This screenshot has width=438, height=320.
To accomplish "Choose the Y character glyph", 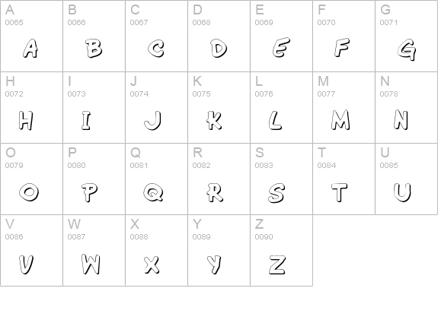I will click(215, 265).
